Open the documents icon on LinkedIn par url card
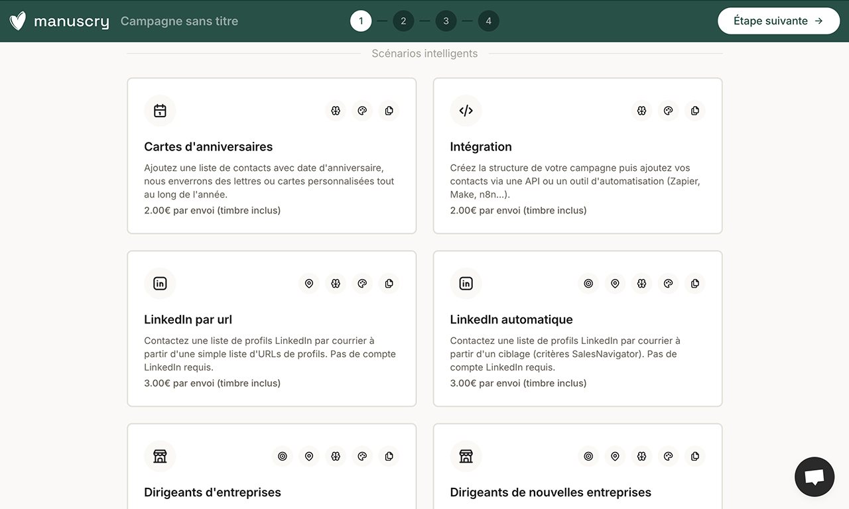The height and width of the screenshot is (509, 849). pyautogui.click(x=389, y=283)
